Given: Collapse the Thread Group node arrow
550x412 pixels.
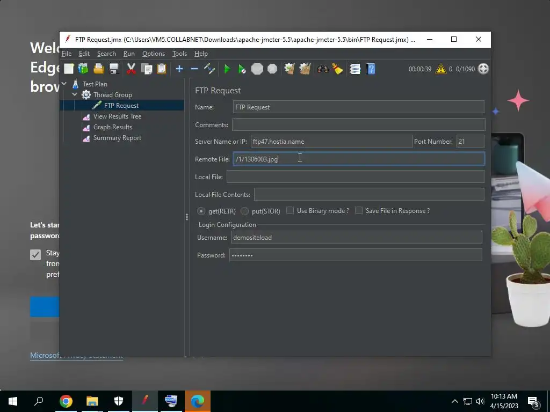Looking at the screenshot, I should click(75, 94).
